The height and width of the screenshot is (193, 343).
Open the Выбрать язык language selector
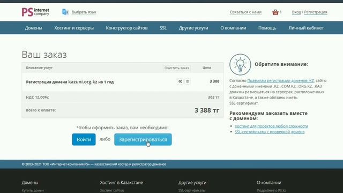pos(84,12)
